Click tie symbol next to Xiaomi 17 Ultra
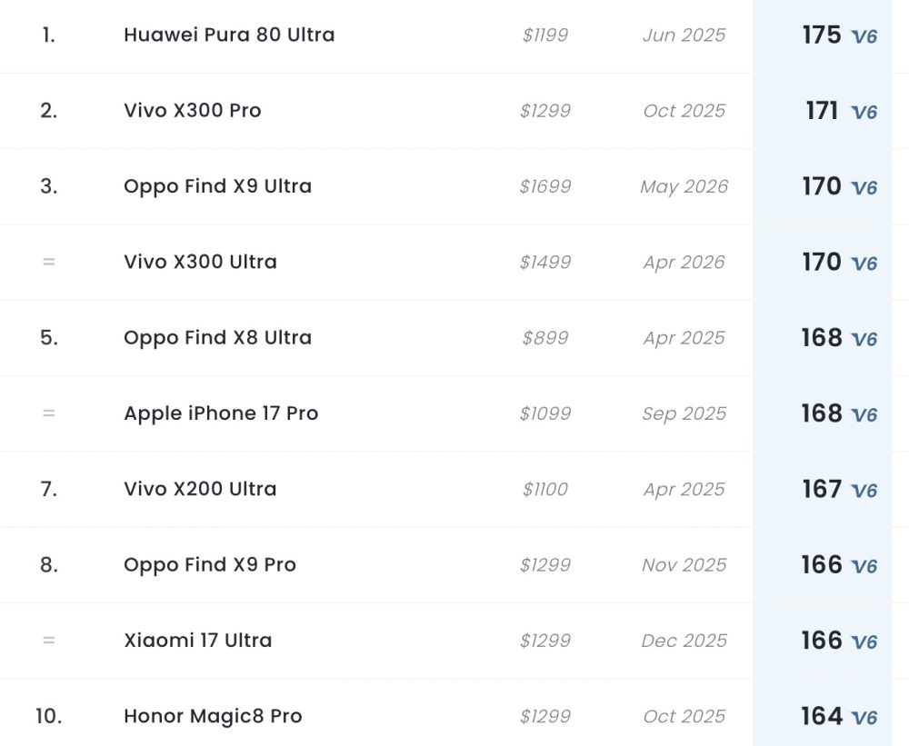This screenshot has height=746, width=909. [49, 640]
